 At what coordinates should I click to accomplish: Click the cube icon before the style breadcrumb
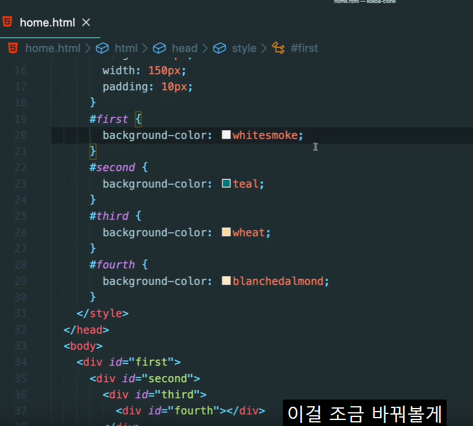(x=219, y=49)
